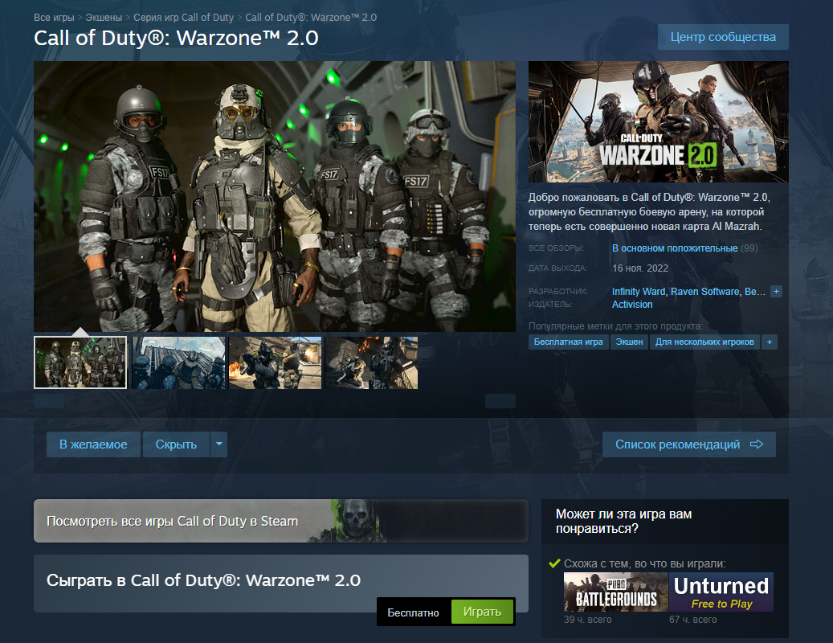
Task: Click right scroll button under thumbnails
Action: pyautogui.click(x=500, y=401)
